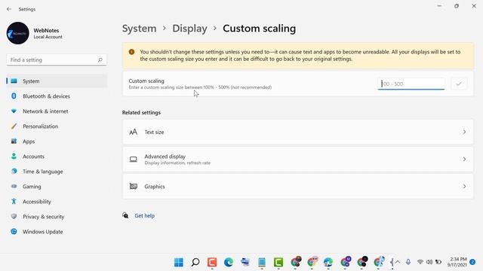Open quick settings via the volume icon
This screenshot has height=271, width=483.
point(429,262)
